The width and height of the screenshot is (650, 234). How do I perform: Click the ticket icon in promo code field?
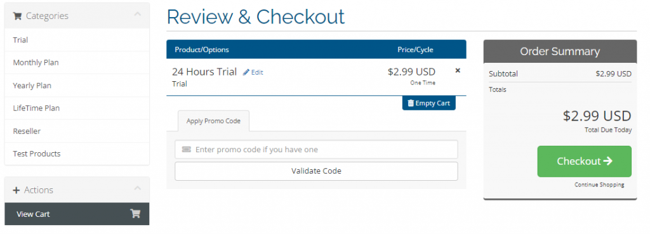point(187,150)
